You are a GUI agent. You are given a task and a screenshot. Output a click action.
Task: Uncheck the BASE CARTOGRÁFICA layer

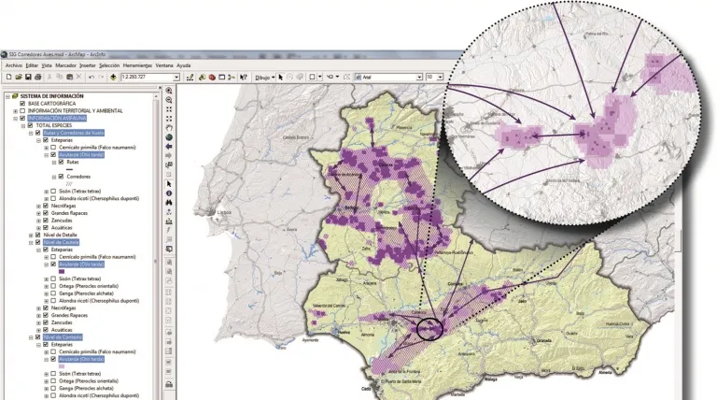click(x=22, y=104)
